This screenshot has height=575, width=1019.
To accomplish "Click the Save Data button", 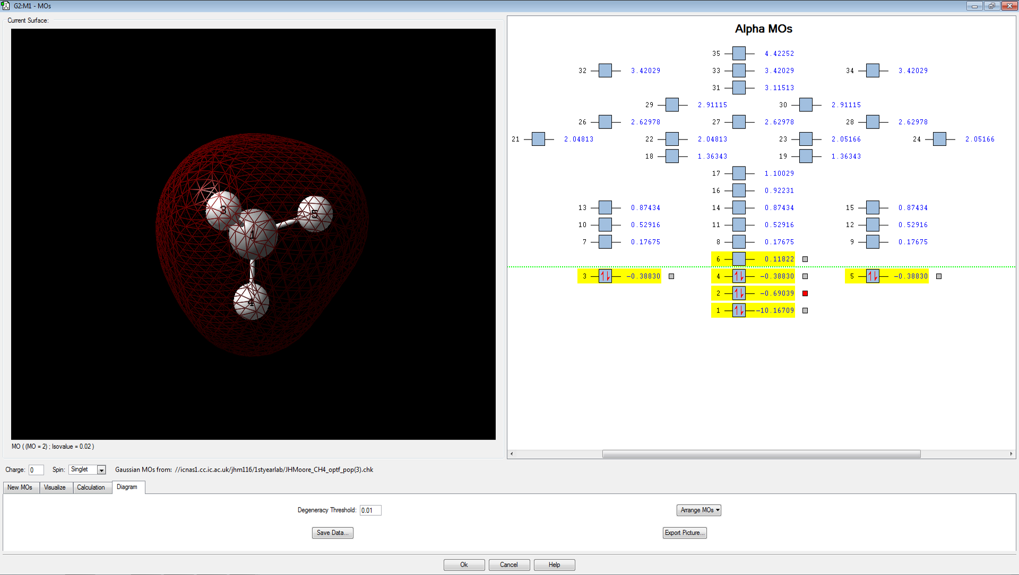I will [332, 533].
